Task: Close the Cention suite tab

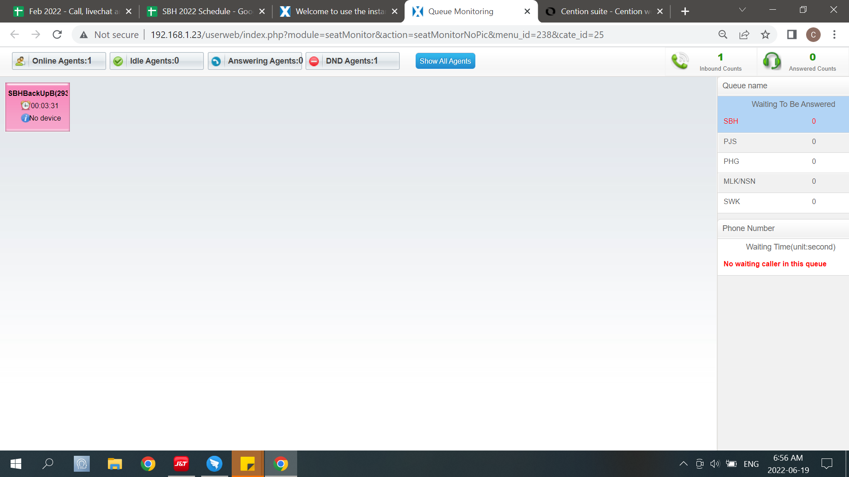Action: point(660,11)
